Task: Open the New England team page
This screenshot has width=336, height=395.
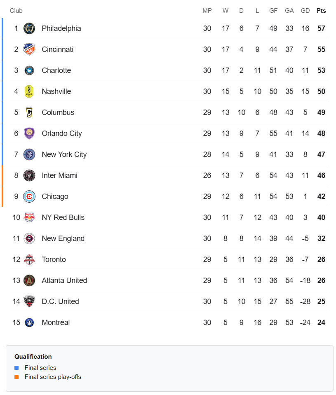Action: pyautogui.click(x=63, y=238)
